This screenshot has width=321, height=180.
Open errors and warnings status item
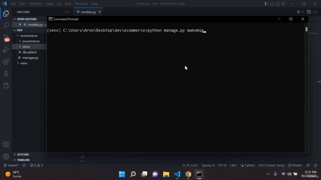coord(36,165)
